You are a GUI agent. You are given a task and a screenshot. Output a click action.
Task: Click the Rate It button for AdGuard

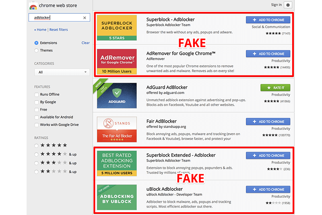coord(275,88)
